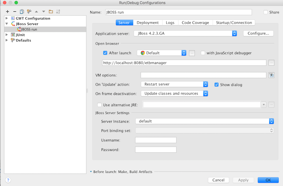283x186 pixels.
Task: Browse alternative JRE ellipsis button
Action: pyautogui.click(x=271, y=105)
